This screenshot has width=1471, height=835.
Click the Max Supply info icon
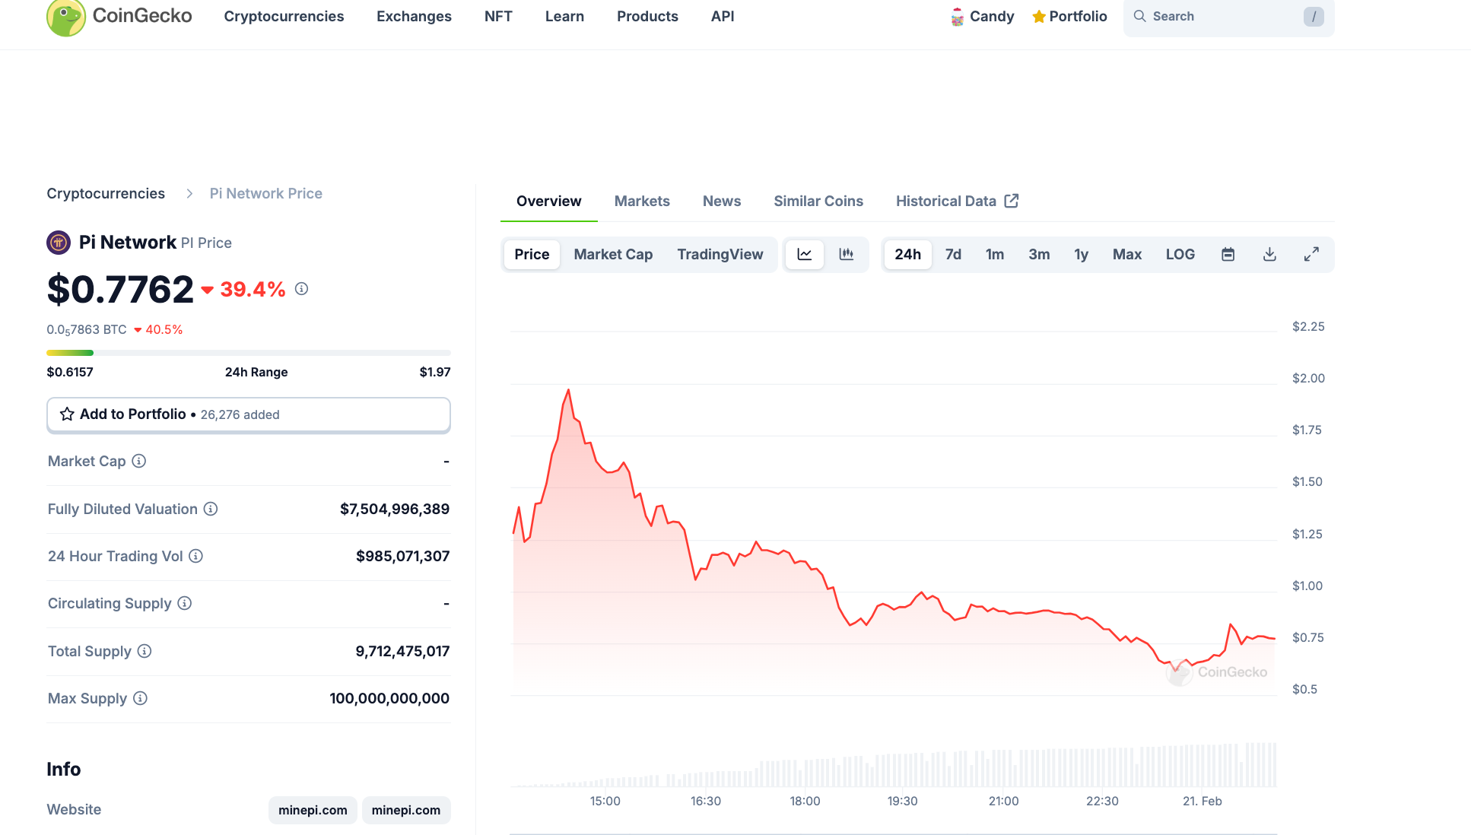click(x=140, y=698)
